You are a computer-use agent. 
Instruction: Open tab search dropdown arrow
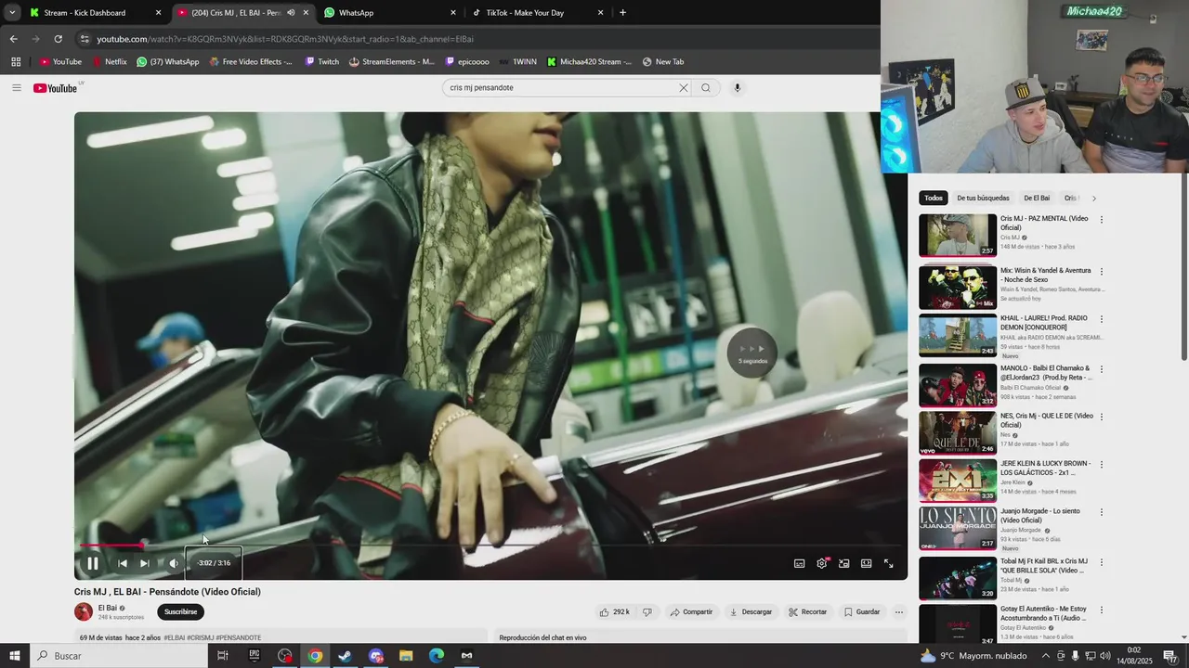click(12, 13)
